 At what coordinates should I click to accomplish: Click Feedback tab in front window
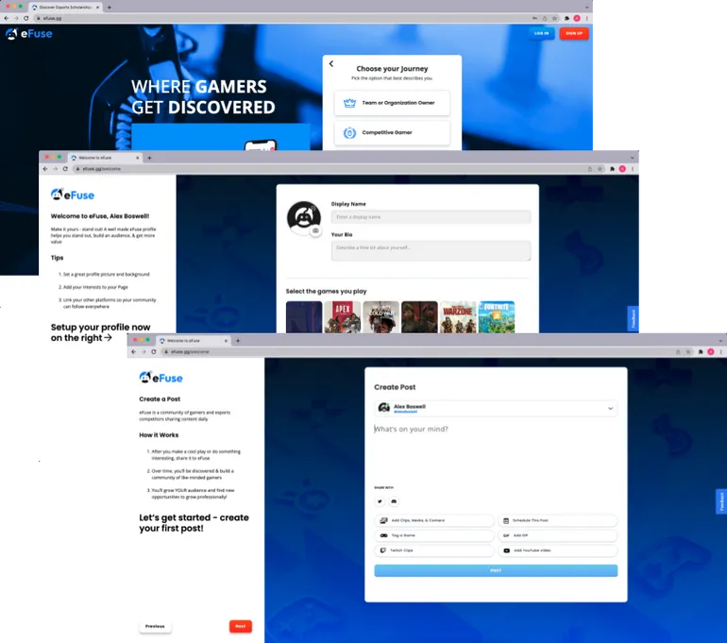(721, 501)
